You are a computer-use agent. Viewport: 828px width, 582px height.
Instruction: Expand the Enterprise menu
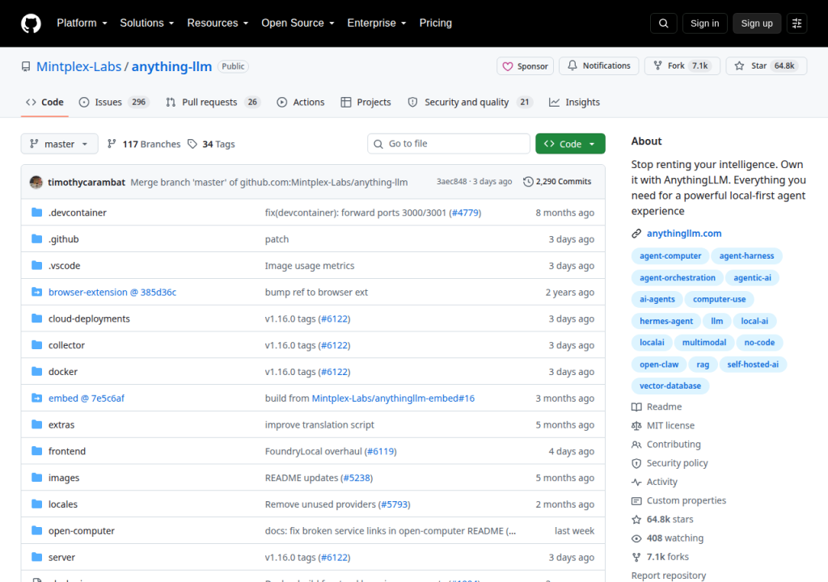377,23
